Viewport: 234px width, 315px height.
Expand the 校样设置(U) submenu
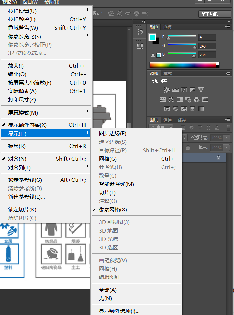[x=46, y=11]
